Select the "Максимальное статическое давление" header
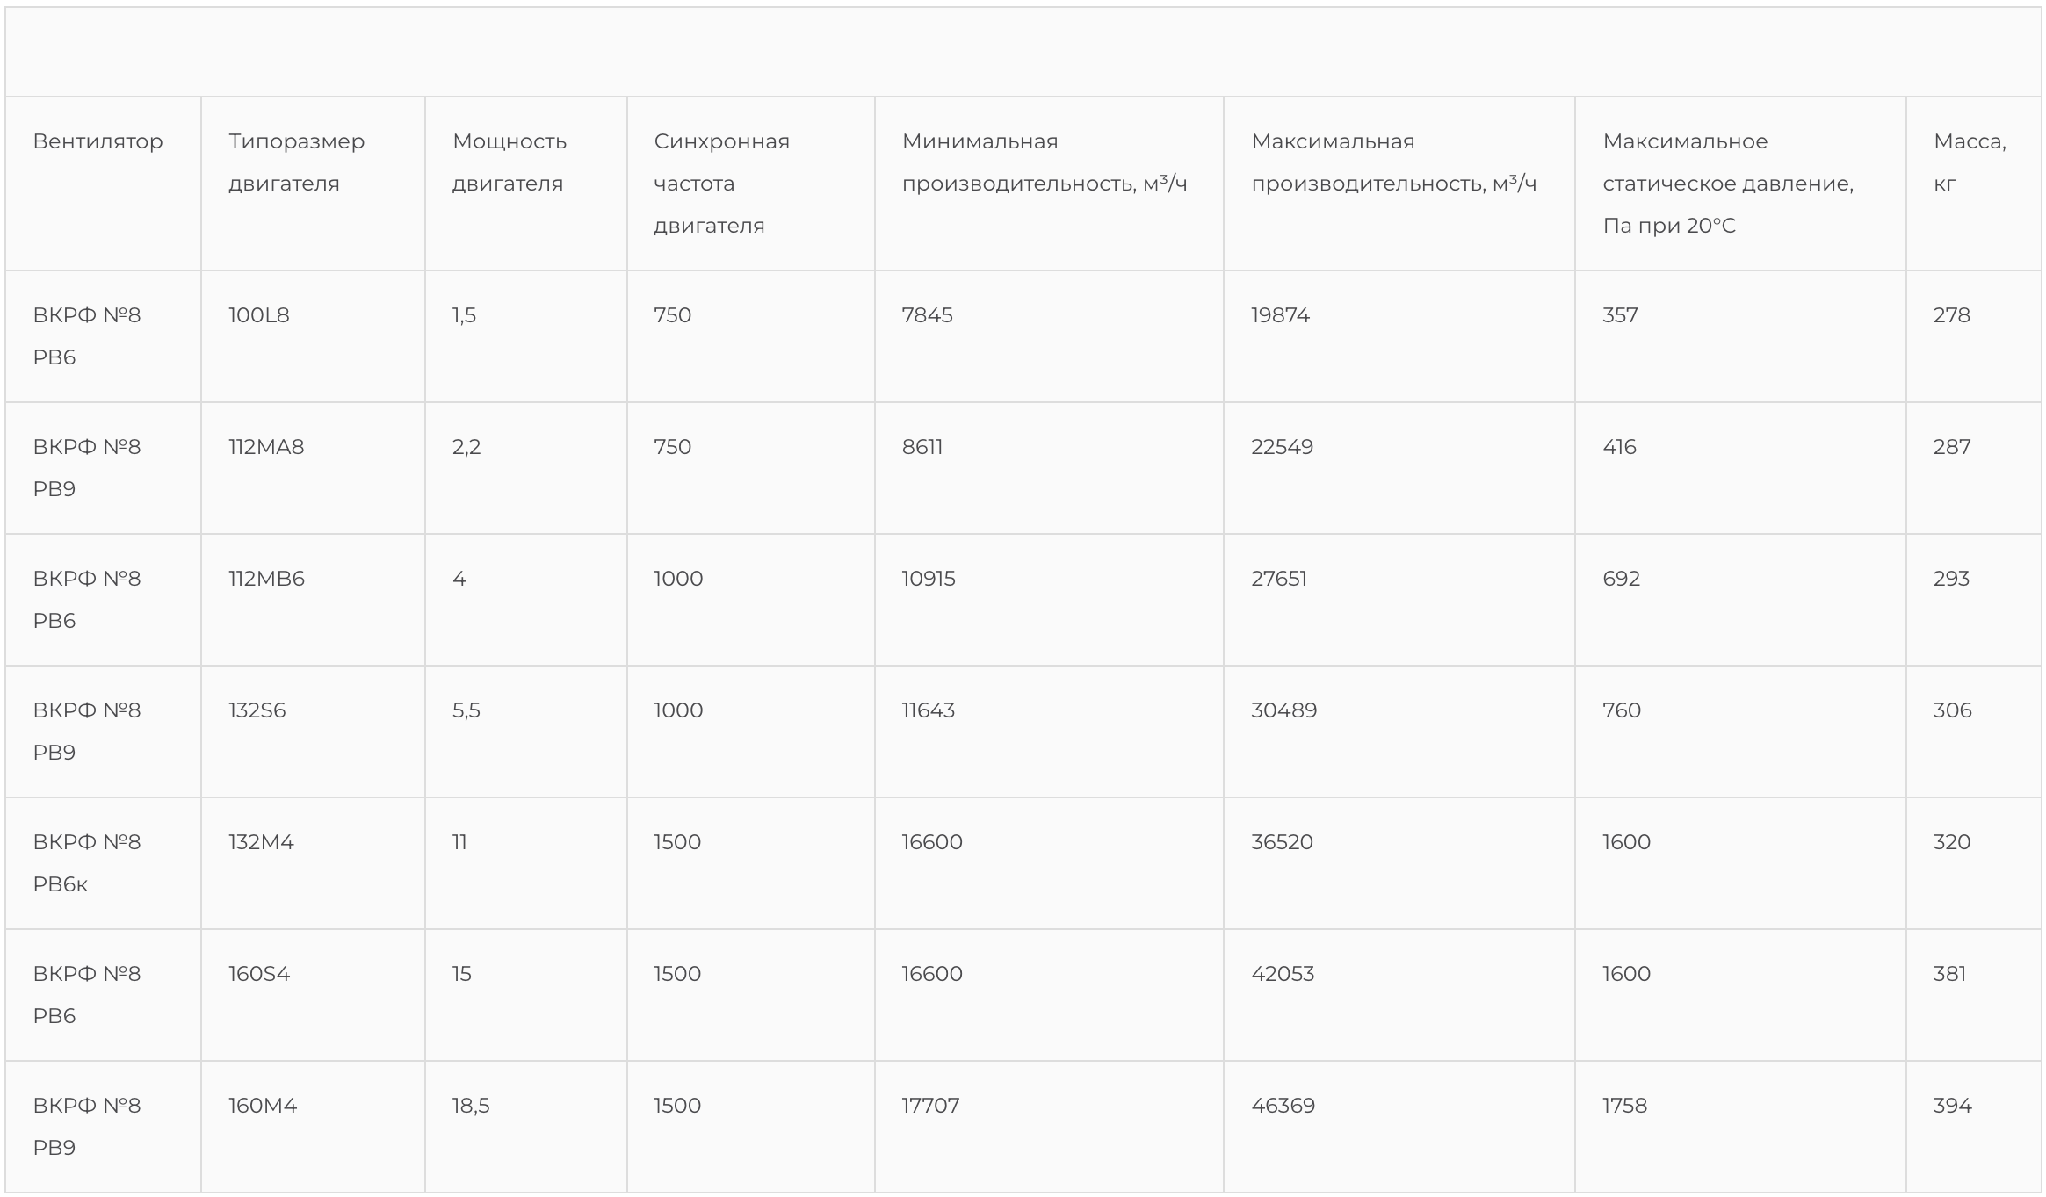 pyautogui.click(x=1727, y=184)
